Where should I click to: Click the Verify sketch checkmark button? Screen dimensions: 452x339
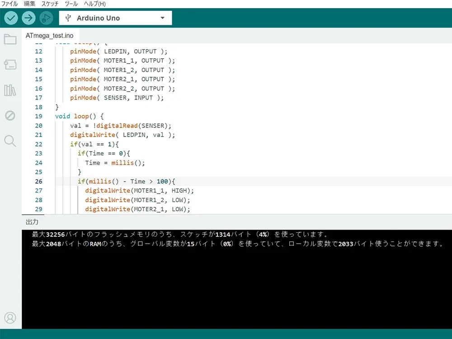coord(11,18)
